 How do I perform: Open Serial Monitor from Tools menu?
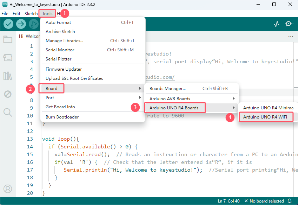click(93, 50)
